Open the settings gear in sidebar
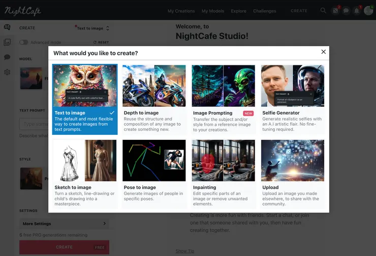The width and height of the screenshot is (376, 256). click(x=7, y=72)
